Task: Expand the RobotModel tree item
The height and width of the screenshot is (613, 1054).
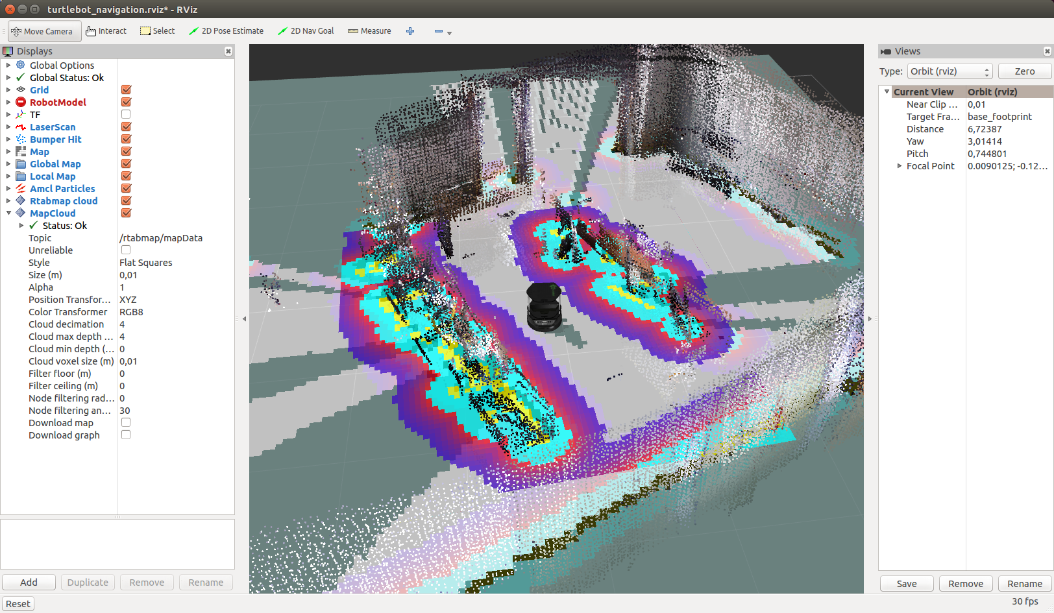Action: [x=8, y=102]
